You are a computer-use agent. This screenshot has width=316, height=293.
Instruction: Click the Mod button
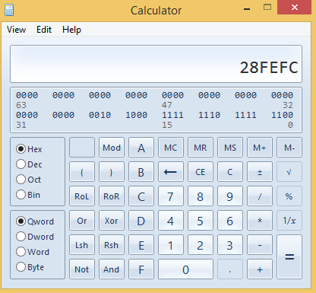pos(112,148)
